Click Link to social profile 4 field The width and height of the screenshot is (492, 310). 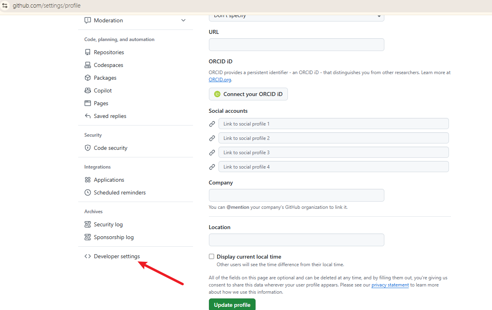[333, 167]
